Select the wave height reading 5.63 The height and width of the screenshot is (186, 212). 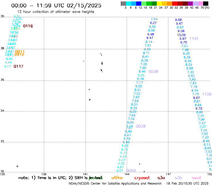(125, 146)
